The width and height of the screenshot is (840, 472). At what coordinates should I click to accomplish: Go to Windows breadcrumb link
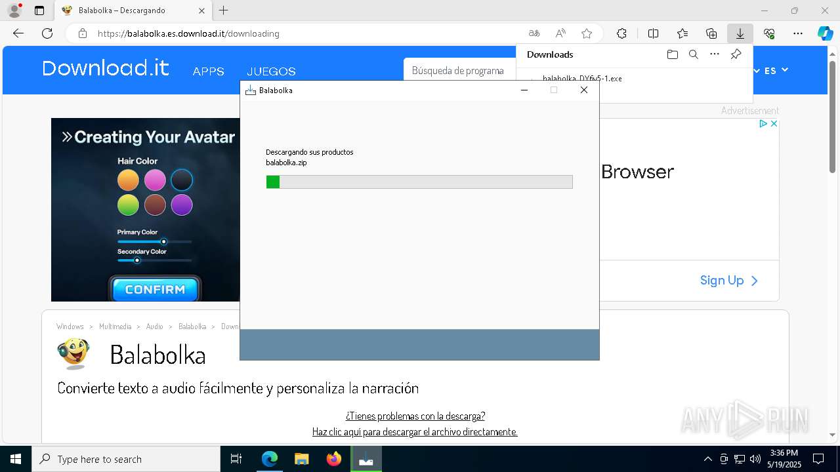pyautogui.click(x=70, y=326)
